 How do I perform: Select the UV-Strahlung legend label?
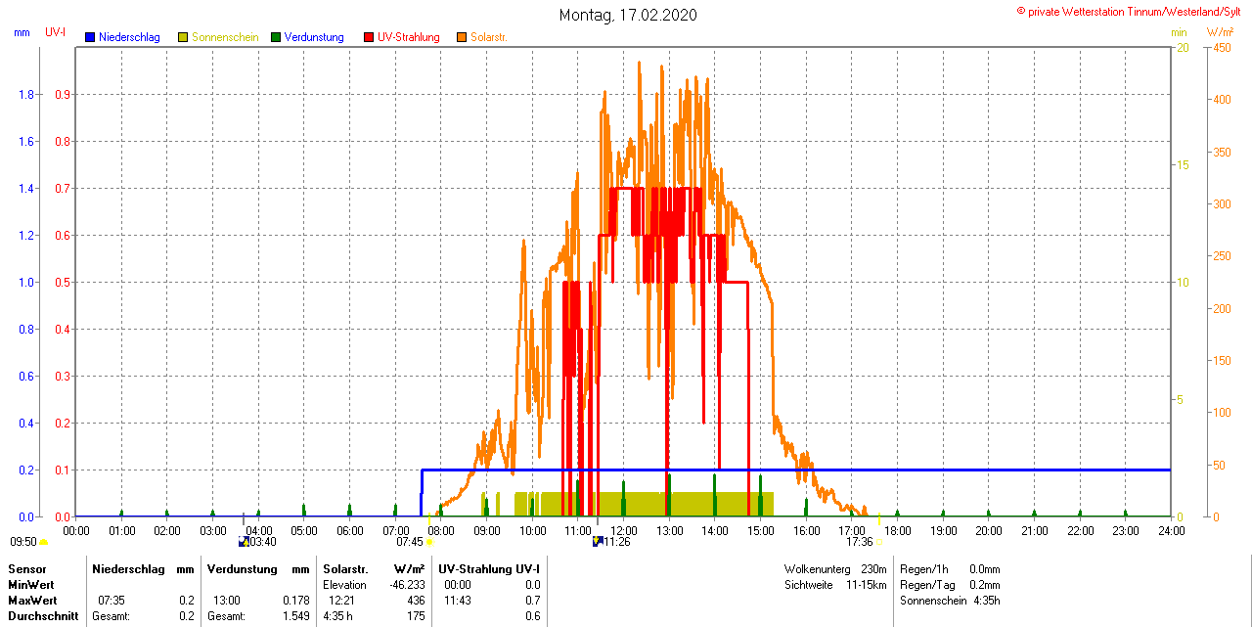click(409, 37)
